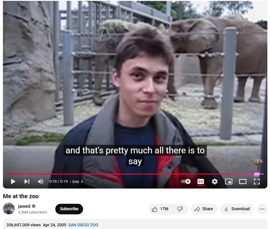Toggle the autoplay switch
Viewport: 270px width, 229px height.
[x=186, y=181]
